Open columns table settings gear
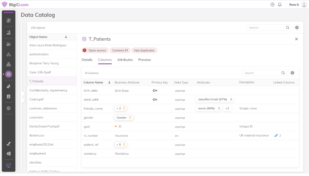The height and width of the screenshot is (176, 309). click(292, 73)
